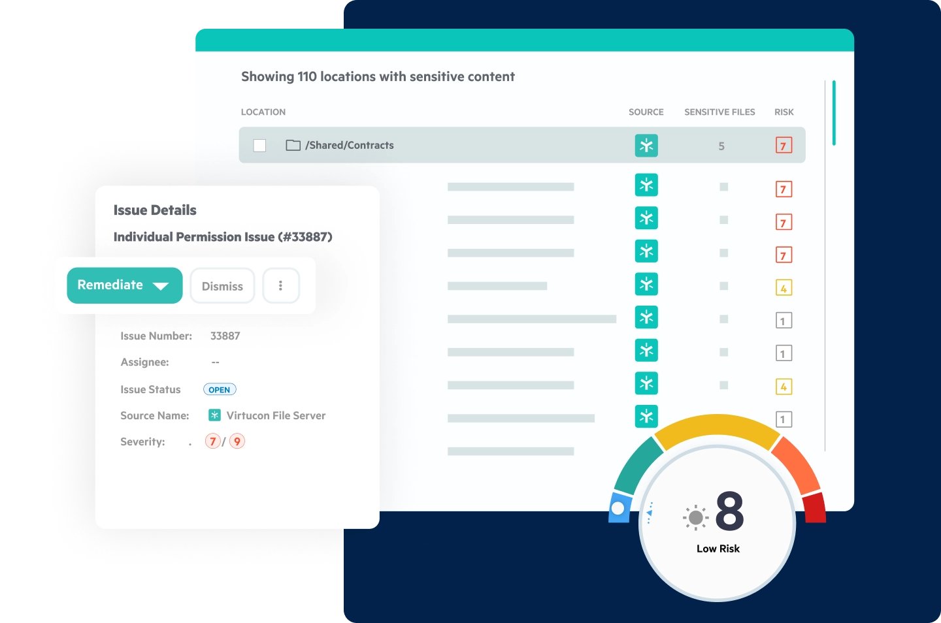Click the source icon in the last table row

click(x=646, y=415)
